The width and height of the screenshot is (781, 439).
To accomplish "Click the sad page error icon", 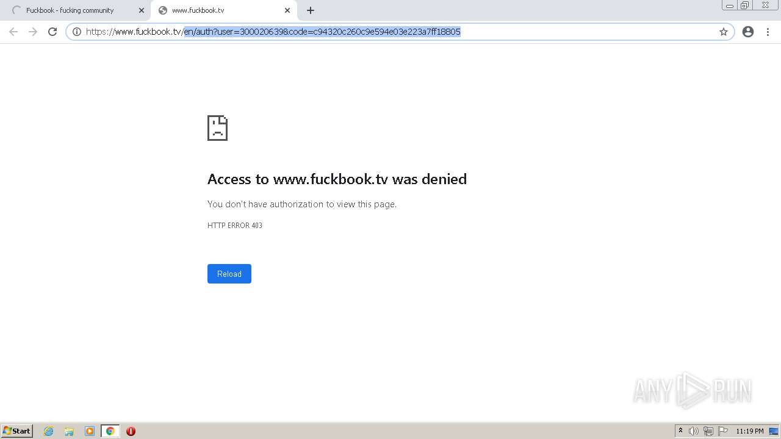I will tap(217, 128).
